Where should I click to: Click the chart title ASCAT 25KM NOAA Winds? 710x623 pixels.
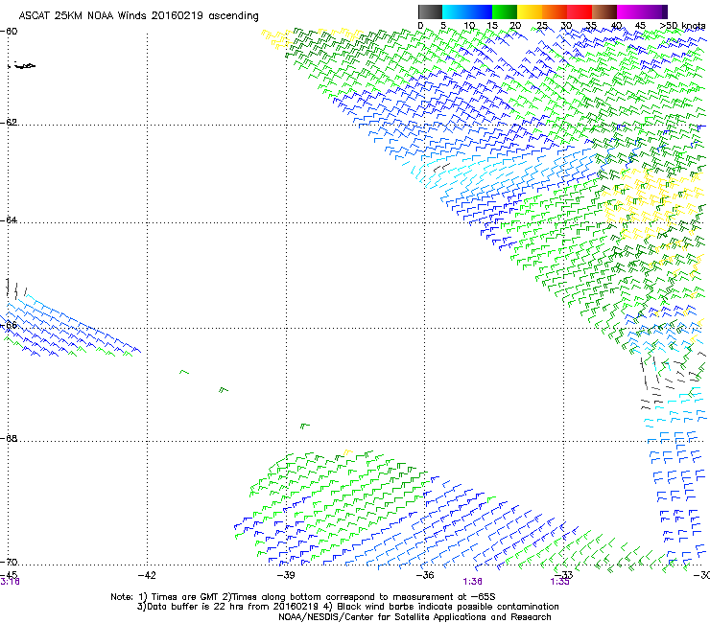(x=83, y=16)
